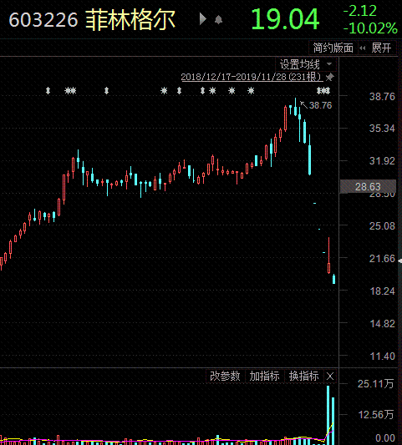The height and width of the screenshot is (445, 402).
Task: Click the double-left-arrow icon before 展开
Action: [362, 48]
